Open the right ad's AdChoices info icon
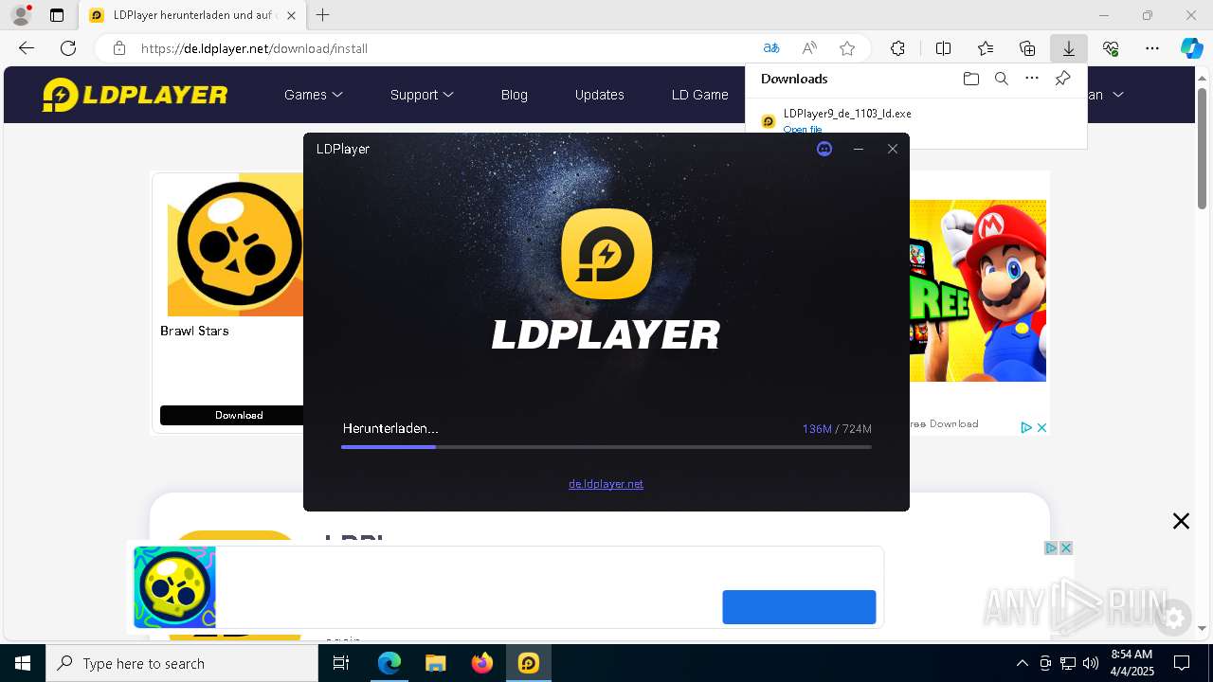The image size is (1213, 682). [1026, 428]
